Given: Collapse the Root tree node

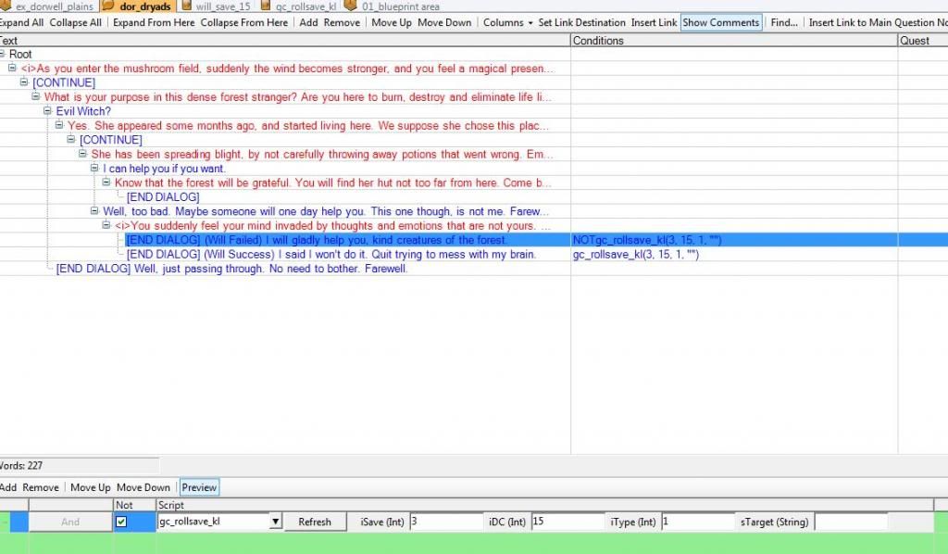Looking at the screenshot, I should [x=3, y=55].
